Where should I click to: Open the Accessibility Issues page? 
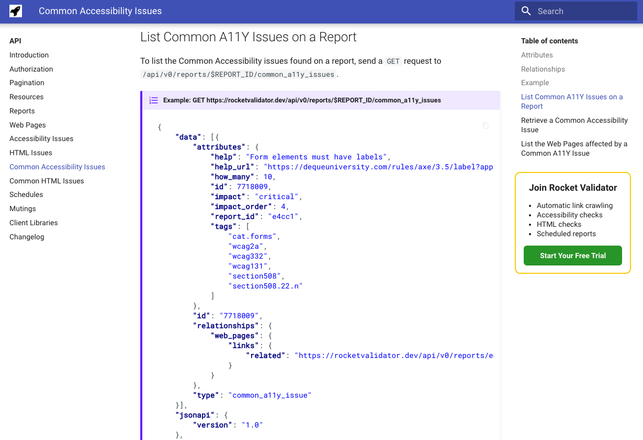coord(41,138)
